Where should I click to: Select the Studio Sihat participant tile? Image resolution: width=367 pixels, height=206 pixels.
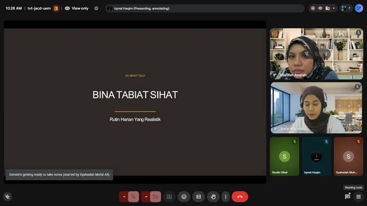pos(284,156)
